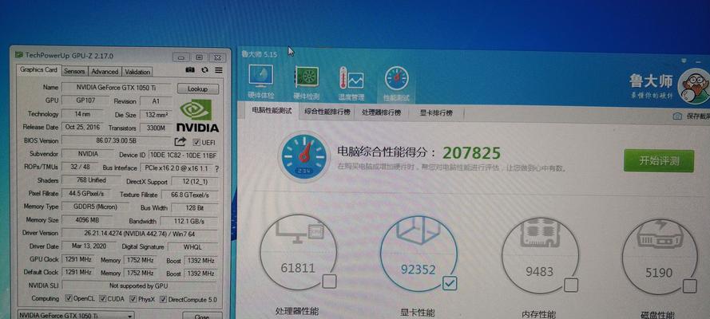Click the Memory Type value GDDR5 (Micron)

pyautogui.click(x=95, y=207)
